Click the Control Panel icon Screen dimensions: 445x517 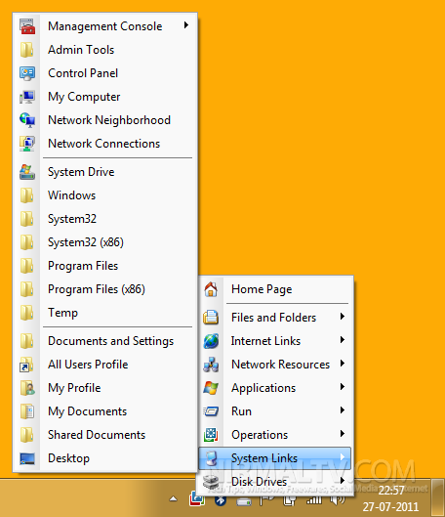click(27, 73)
